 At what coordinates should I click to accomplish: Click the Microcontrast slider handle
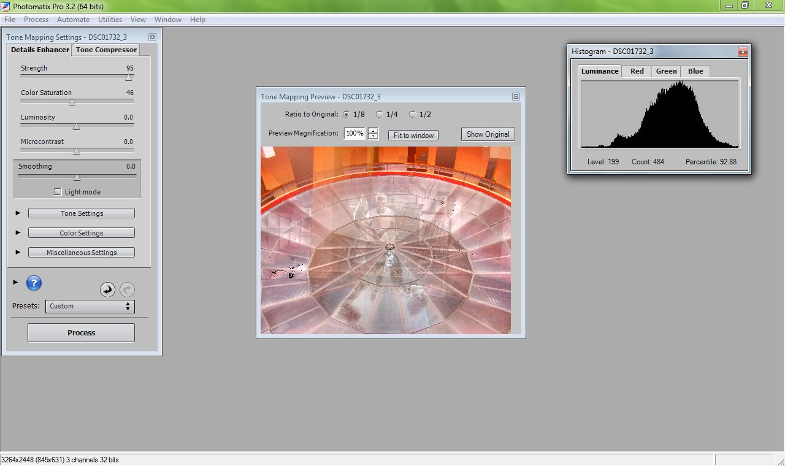tap(76, 151)
